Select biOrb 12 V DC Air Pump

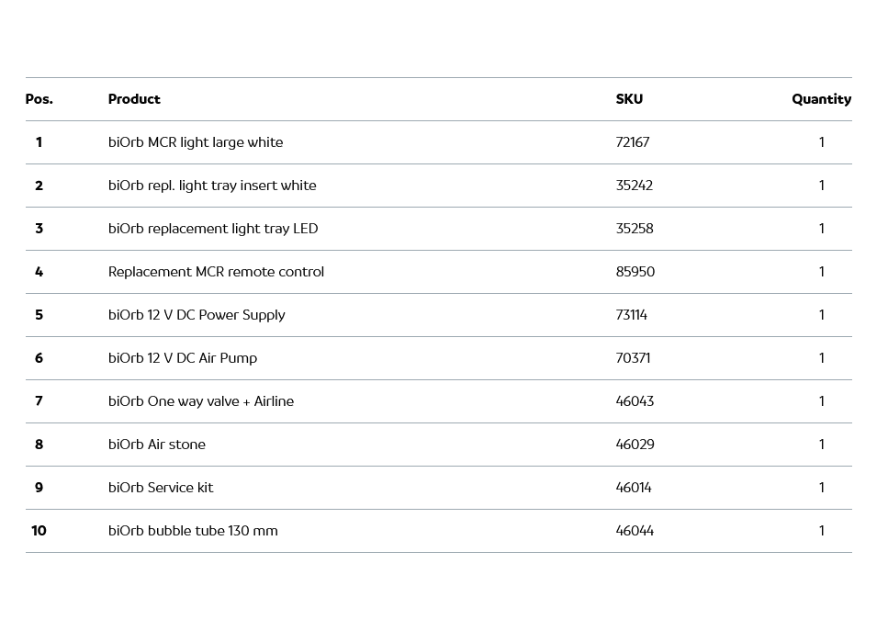point(183,358)
